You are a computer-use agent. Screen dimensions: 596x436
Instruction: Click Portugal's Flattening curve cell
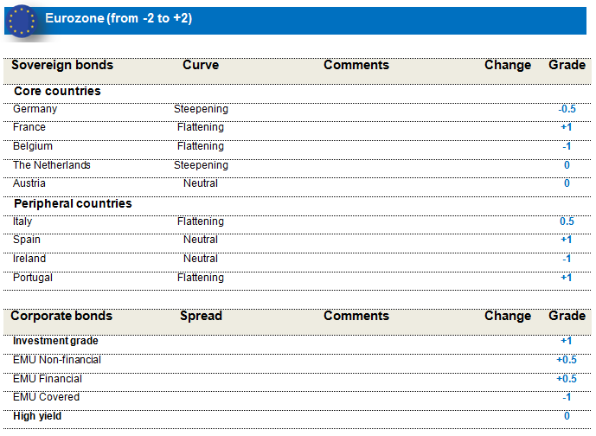click(201, 278)
